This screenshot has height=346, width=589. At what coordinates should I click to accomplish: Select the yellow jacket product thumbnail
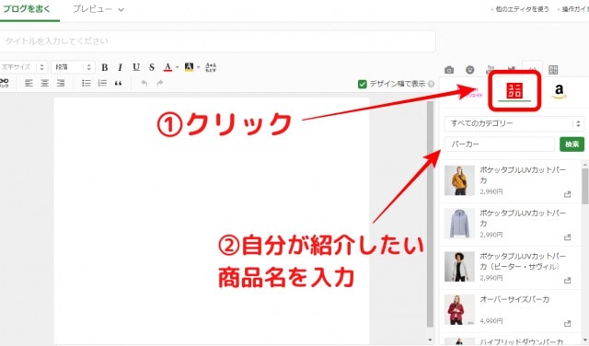459,180
